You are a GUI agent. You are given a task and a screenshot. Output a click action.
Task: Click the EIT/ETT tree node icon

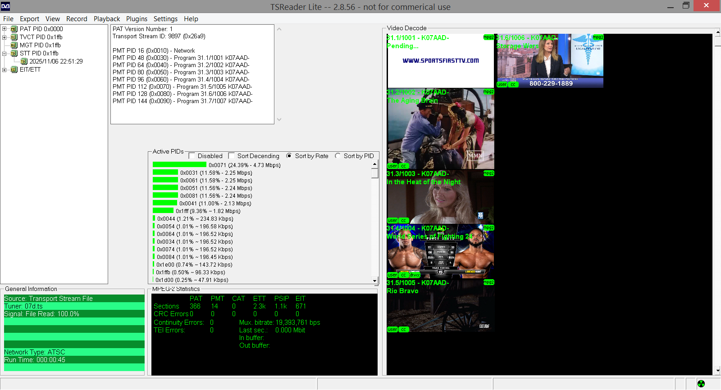(14, 69)
